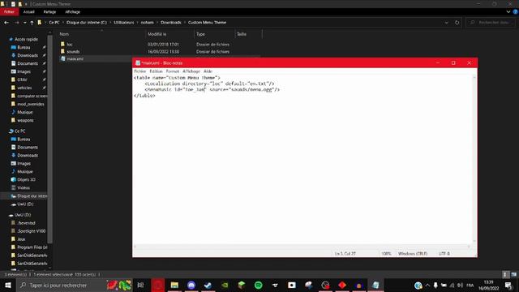Image resolution: width=519 pixels, height=292 pixels.
Task: Open the Partage ribbon tab
Action: (49, 11)
